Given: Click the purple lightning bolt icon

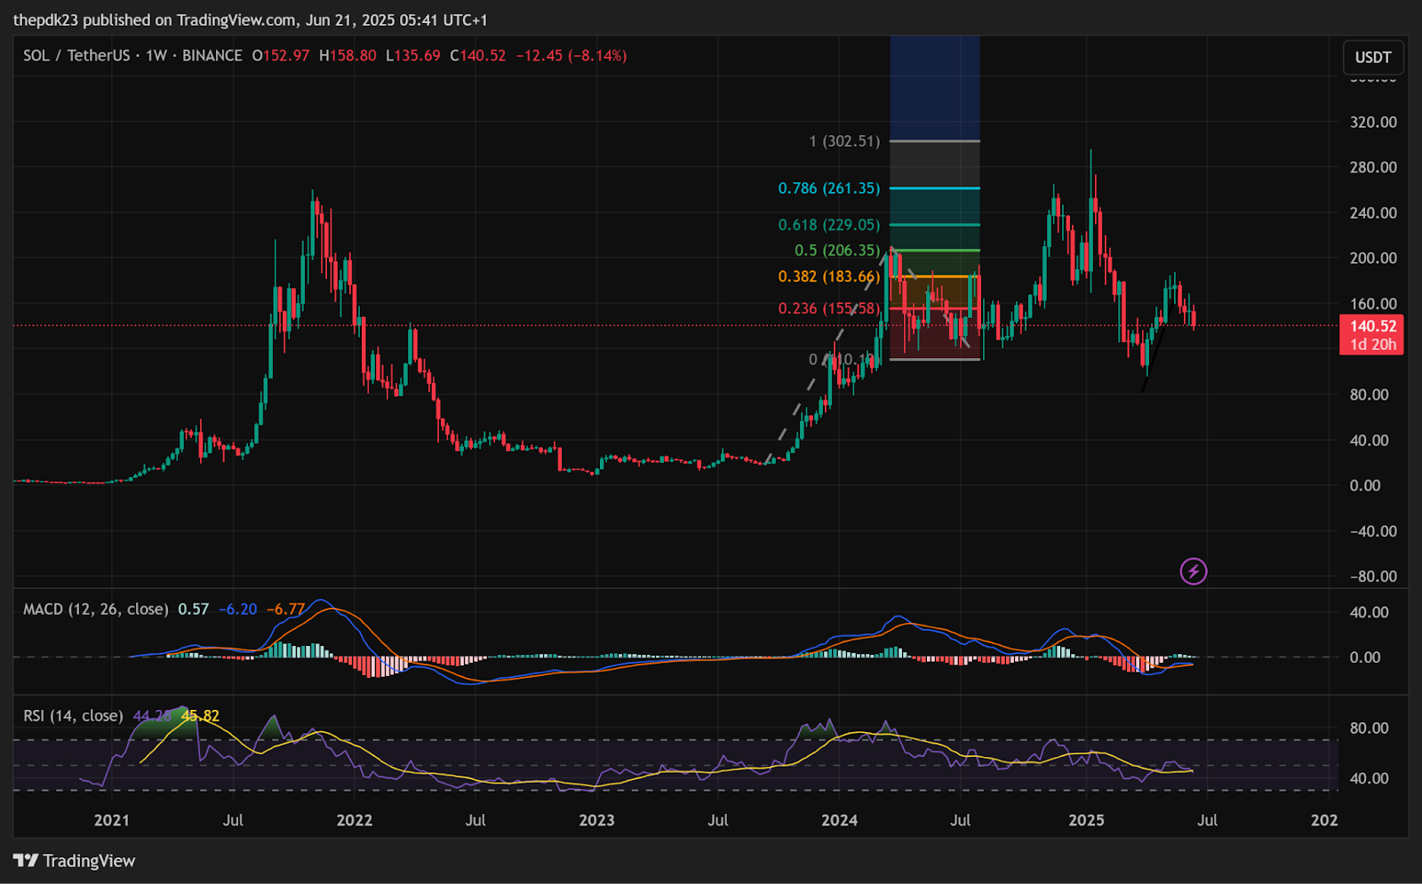Looking at the screenshot, I should 1193,571.
